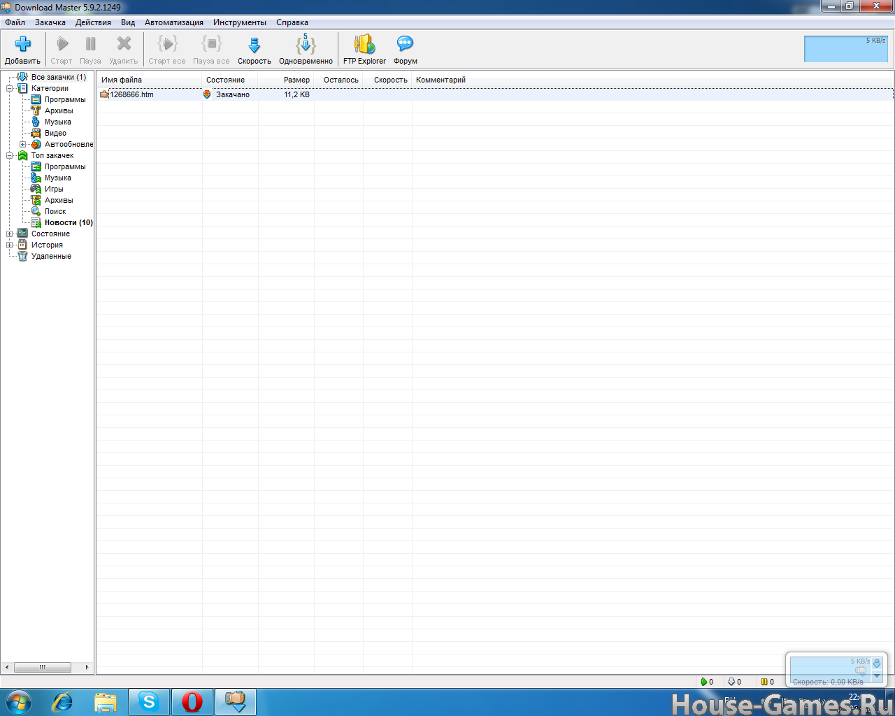895x716 pixels.
Task: Switch to Opera in the taskbar
Action: [192, 702]
